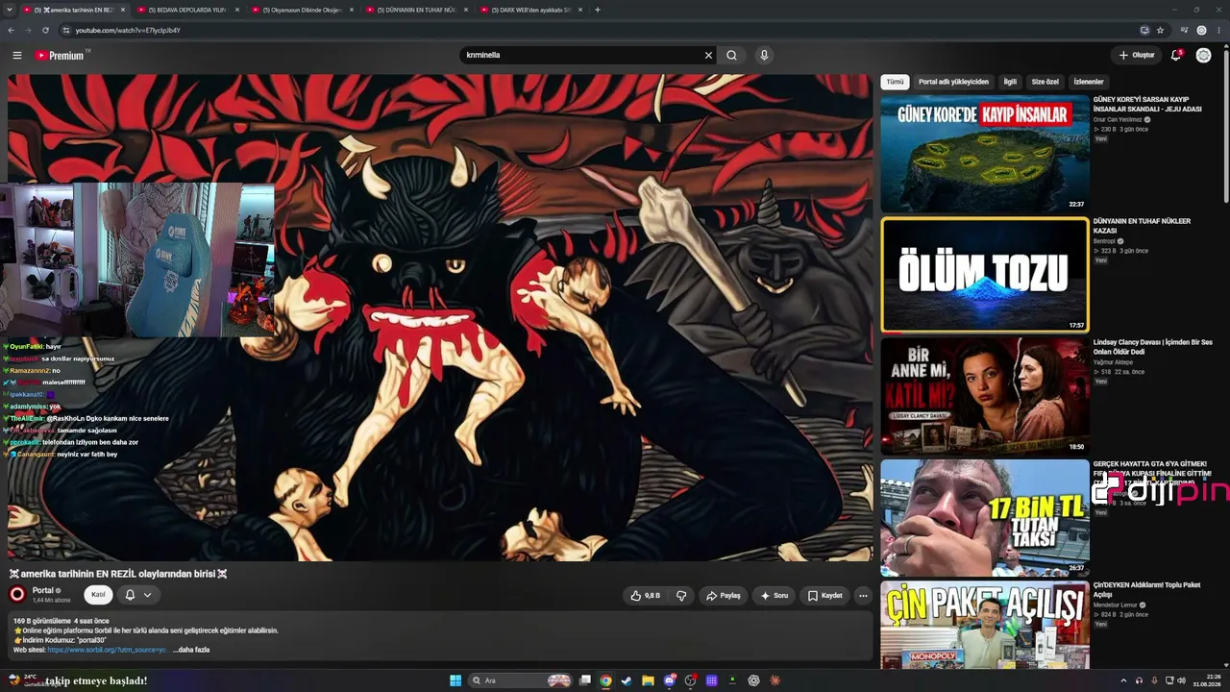The width and height of the screenshot is (1230, 692).
Task: Open the Portal channel avatar
Action: [17, 594]
